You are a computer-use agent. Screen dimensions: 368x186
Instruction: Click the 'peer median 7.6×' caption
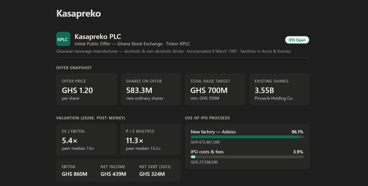point(78,148)
